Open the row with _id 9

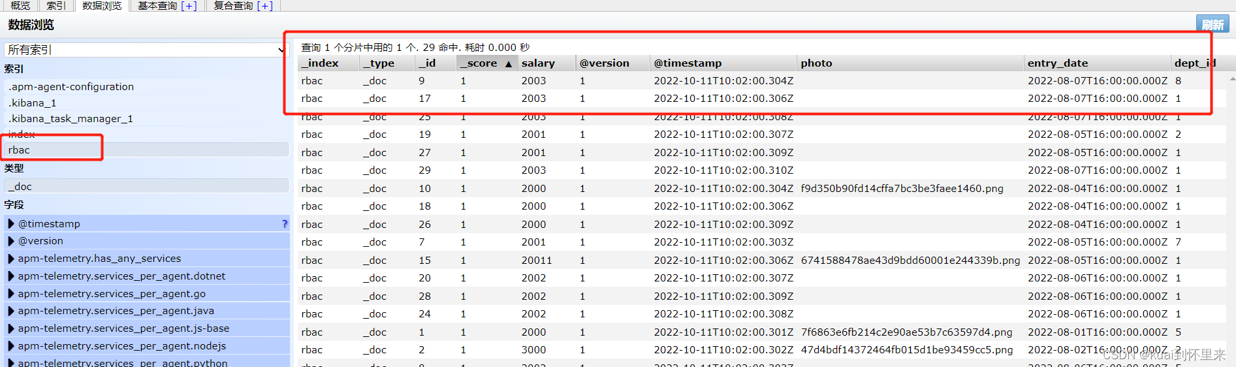click(762, 81)
